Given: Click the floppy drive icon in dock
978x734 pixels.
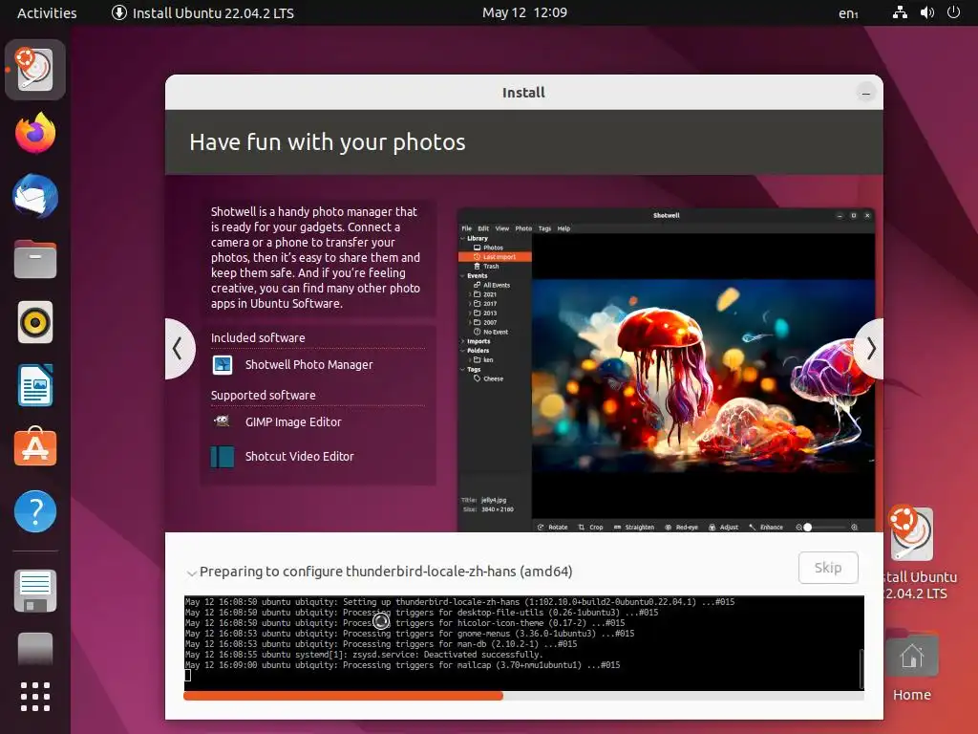Looking at the screenshot, I should [35, 591].
